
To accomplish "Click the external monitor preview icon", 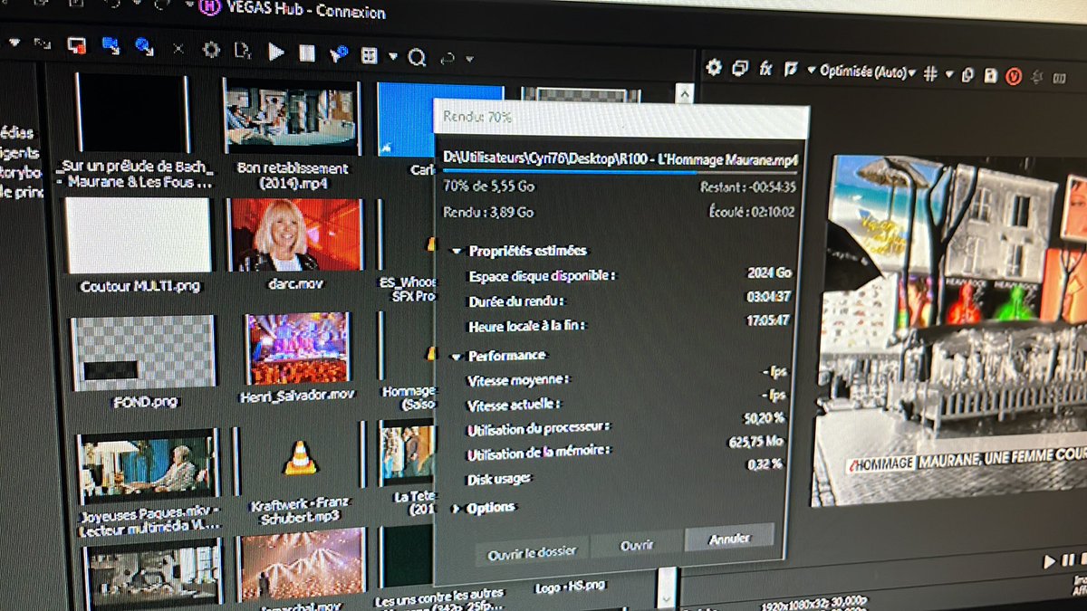I will [740, 68].
